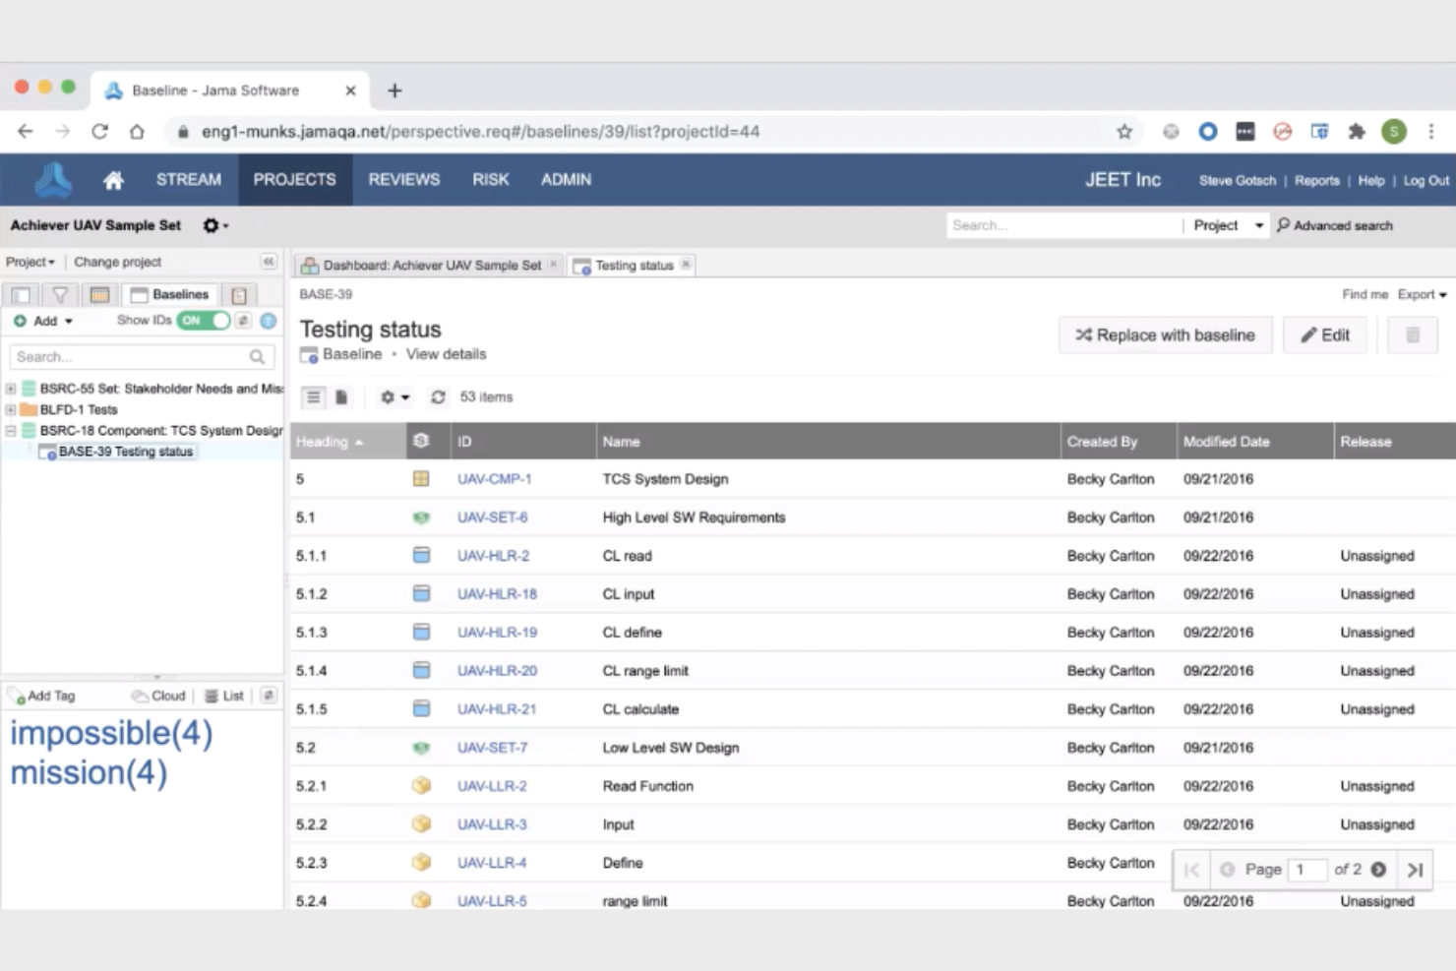Switch tags to Cloud view

159,696
